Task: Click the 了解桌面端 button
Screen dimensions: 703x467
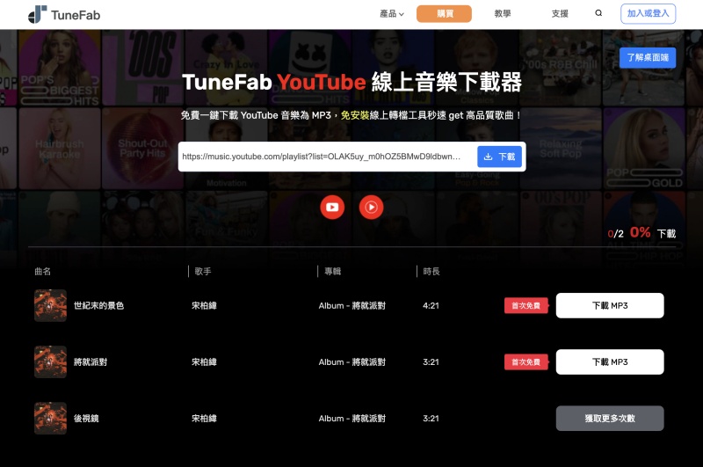Action: click(648, 57)
